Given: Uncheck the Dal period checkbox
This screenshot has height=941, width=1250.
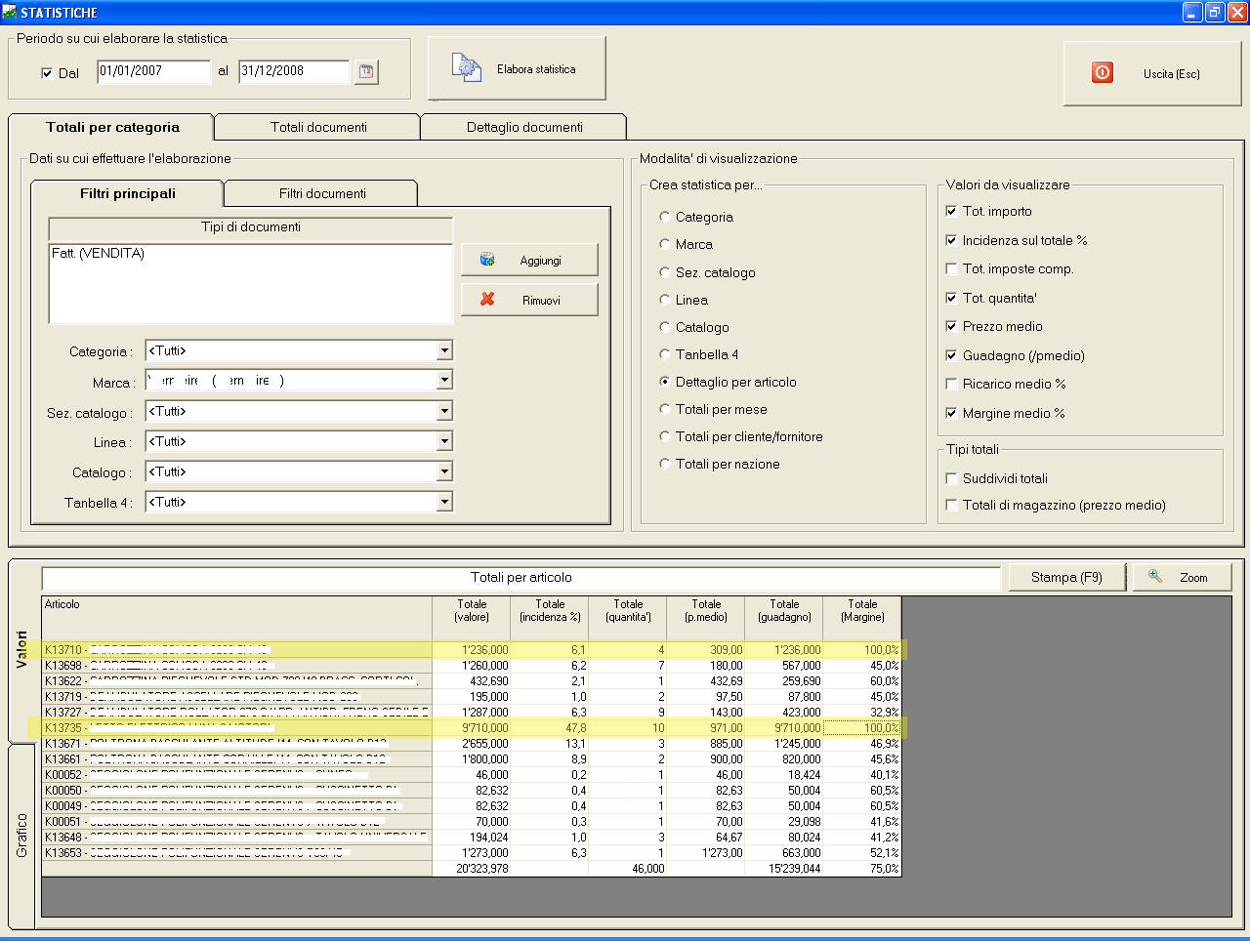Looking at the screenshot, I should (47, 73).
